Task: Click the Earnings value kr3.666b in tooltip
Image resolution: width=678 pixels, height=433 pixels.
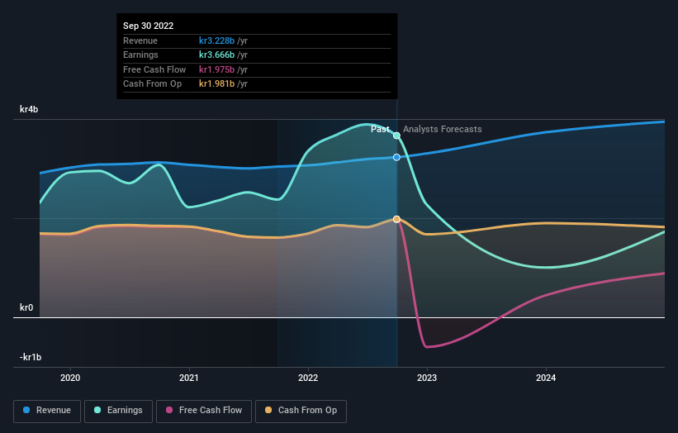Action: pos(216,55)
